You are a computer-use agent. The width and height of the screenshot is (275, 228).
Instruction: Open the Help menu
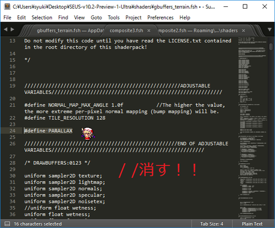184,18
